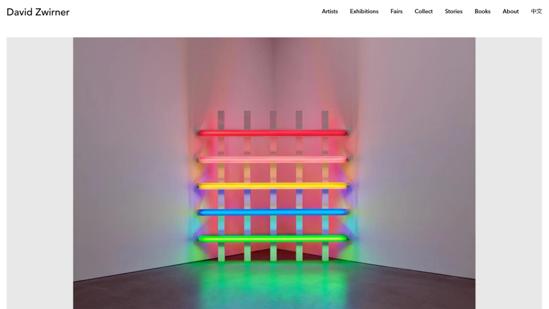Go to the Exhibitions page
Viewport: 549px width, 309px height.
(364, 11)
